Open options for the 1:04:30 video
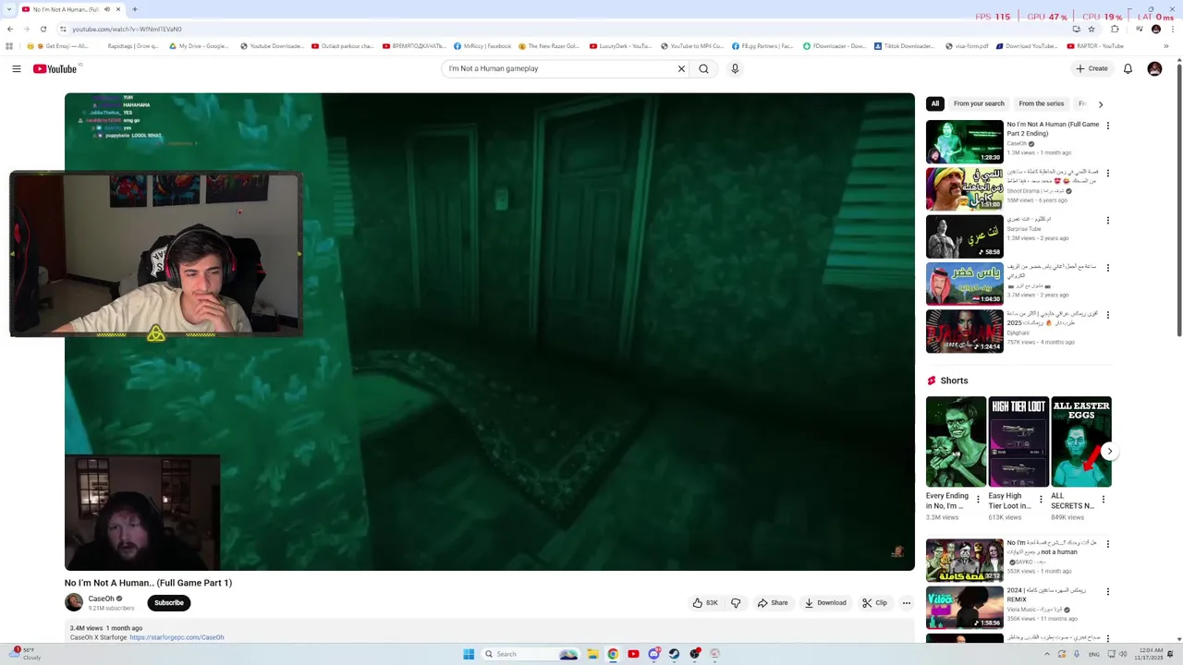Screen dimensions: 1183x665 1108,268
